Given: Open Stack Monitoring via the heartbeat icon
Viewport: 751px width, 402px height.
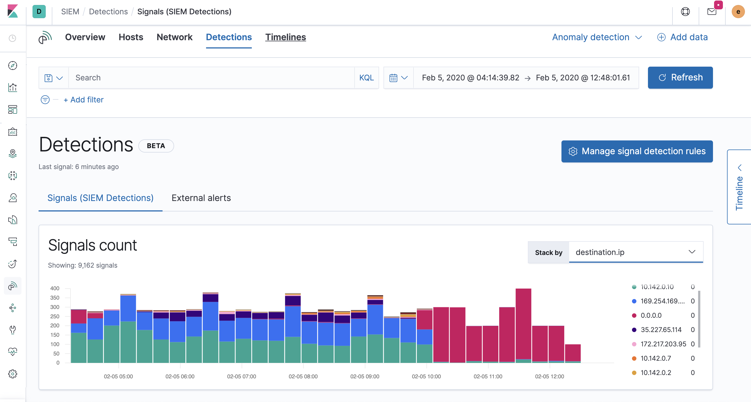Looking at the screenshot, I should [13, 352].
